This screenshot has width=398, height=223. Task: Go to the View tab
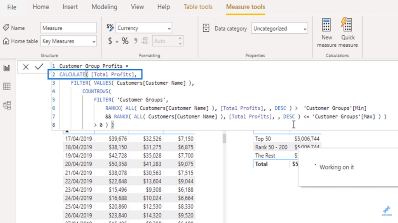point(137,7)
